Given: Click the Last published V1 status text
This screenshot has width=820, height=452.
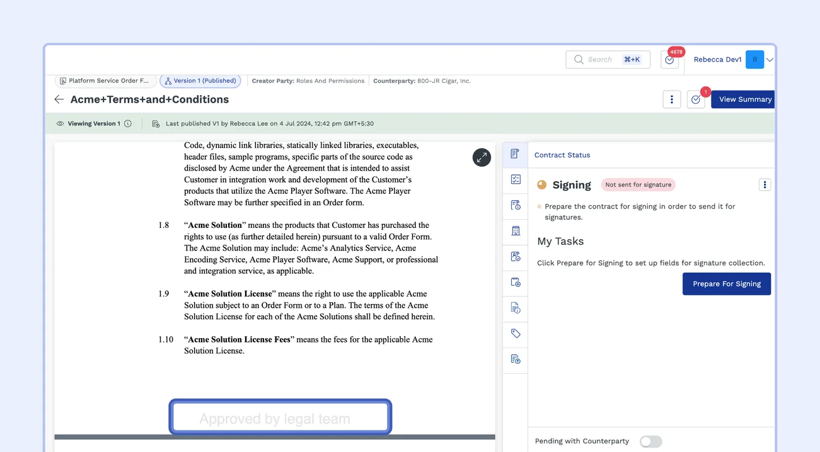Looking at the screenshot, I should [x=270, y=124].
